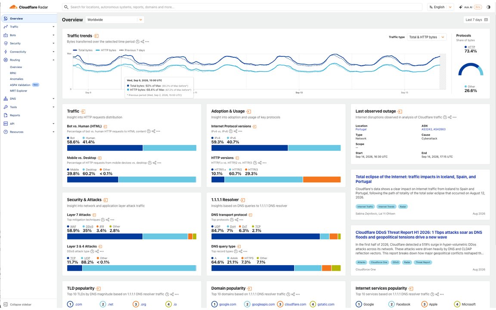Open Security & Attacks detail icon
496x310 pixels.
pos(105,200)
